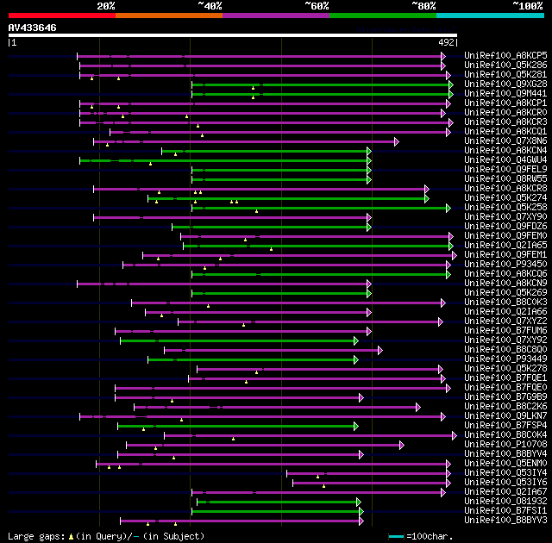
Task: Select the UniRef100_A8KCR8 label
Action: (505, 189)
